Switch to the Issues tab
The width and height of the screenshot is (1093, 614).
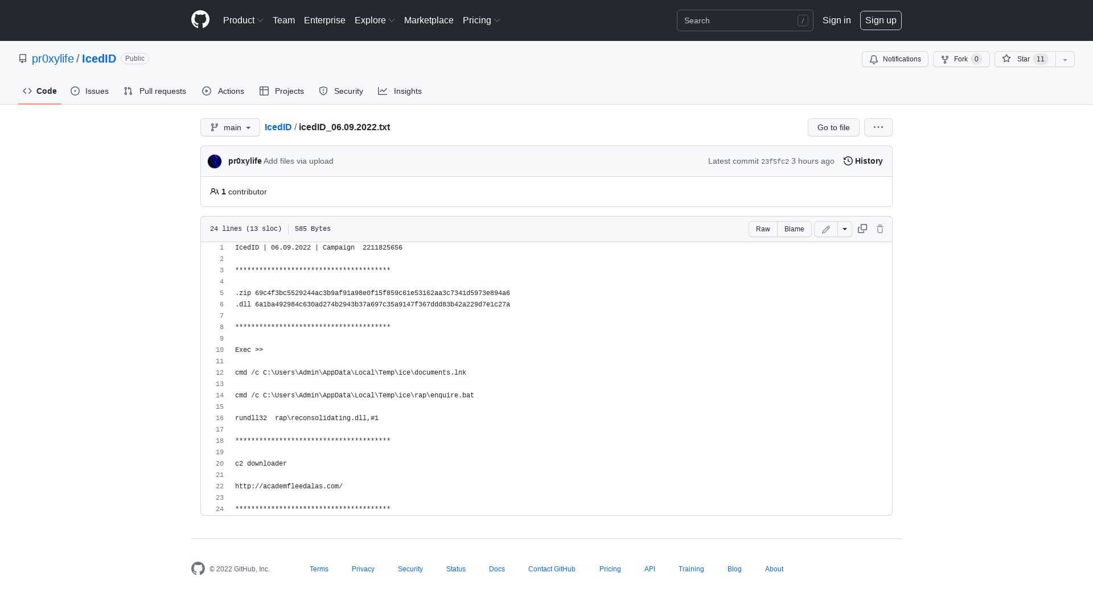pos(89,90)
